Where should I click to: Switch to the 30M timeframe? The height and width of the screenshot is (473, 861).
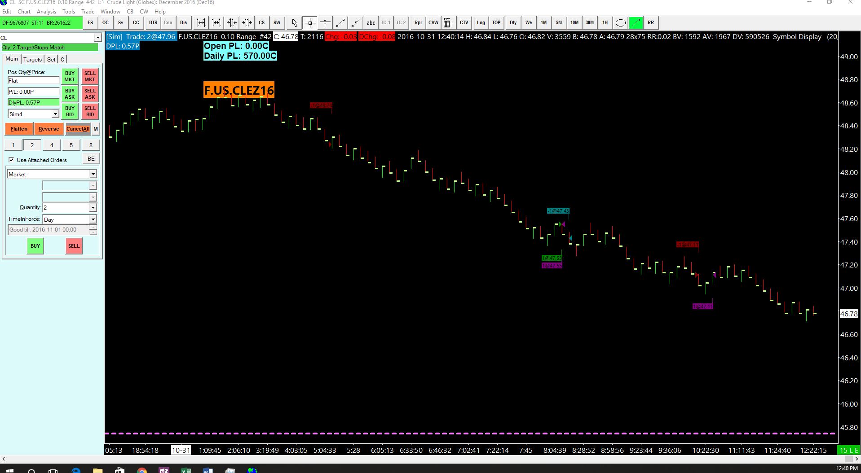tap(590, 22)
